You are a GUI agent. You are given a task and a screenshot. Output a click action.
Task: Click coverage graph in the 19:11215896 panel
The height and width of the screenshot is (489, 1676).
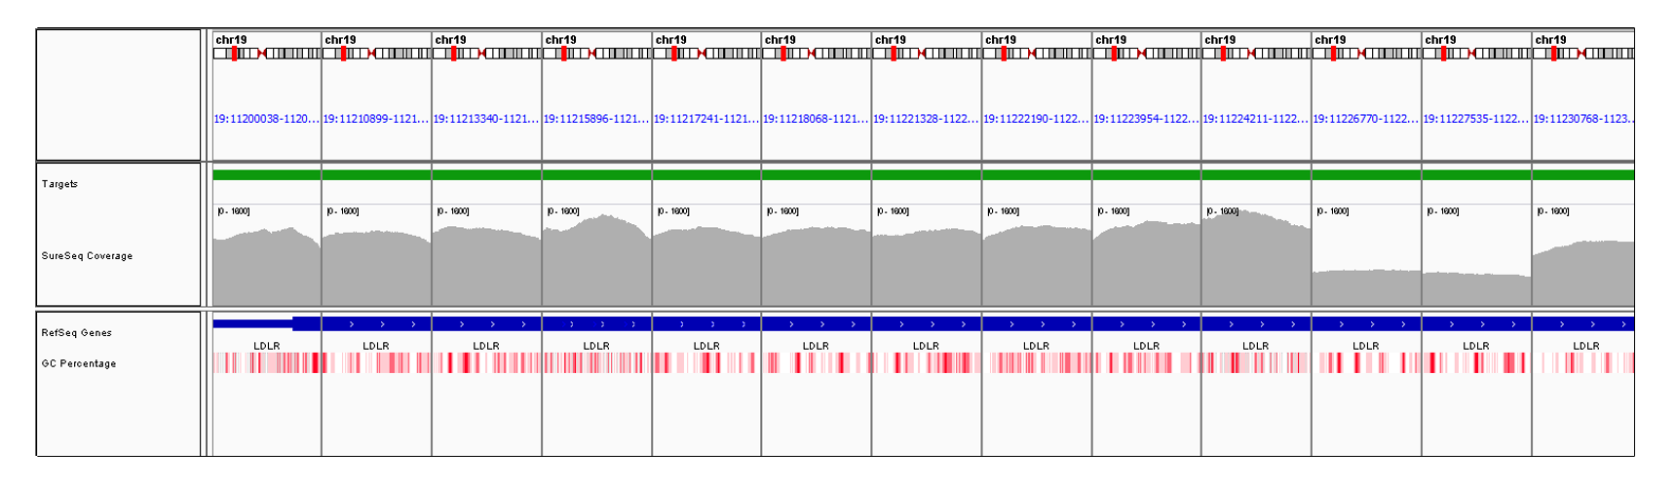click(596, 261)
